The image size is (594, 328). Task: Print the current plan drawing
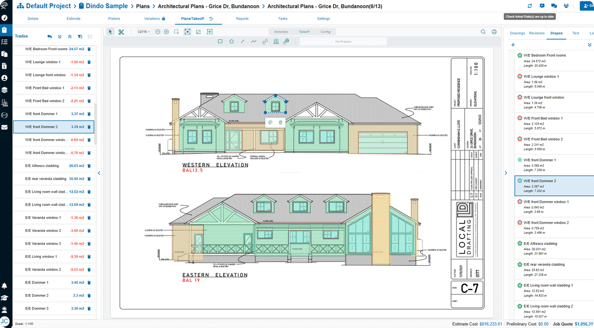[494, 32]
